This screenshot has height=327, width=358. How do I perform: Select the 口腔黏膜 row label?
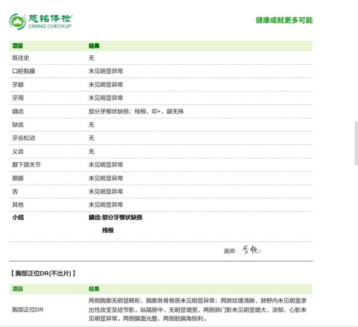[24, 71]
